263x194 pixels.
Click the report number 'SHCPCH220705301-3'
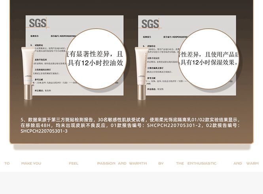(x=44, y=131)
